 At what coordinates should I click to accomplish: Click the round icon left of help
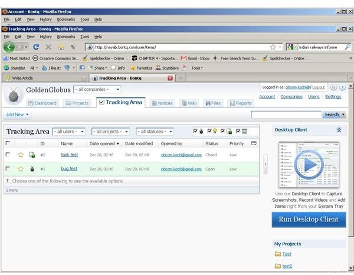(334, 87)
